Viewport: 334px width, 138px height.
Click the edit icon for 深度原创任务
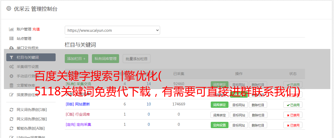click(11, 95)
